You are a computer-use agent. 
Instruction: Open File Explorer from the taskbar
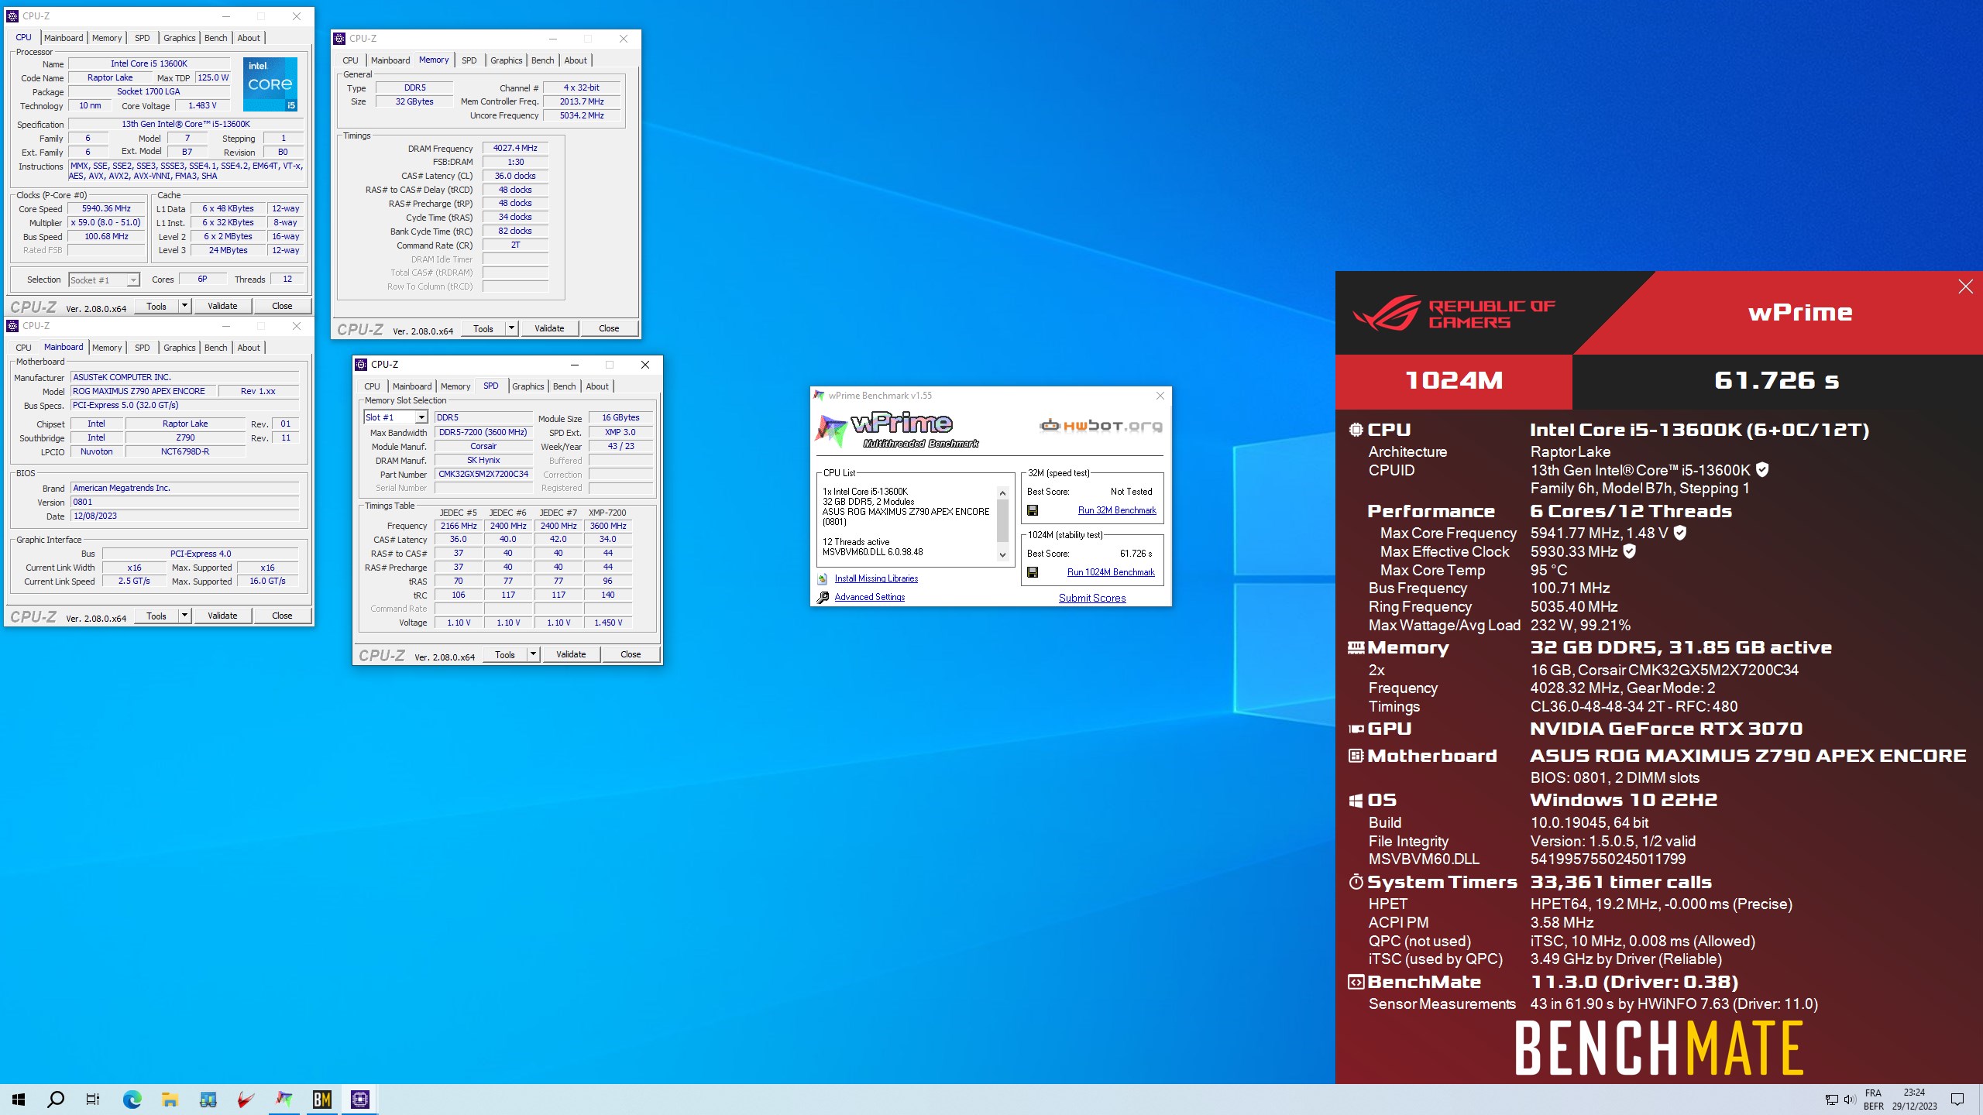pyautogui.click(x=170, y=1099)
